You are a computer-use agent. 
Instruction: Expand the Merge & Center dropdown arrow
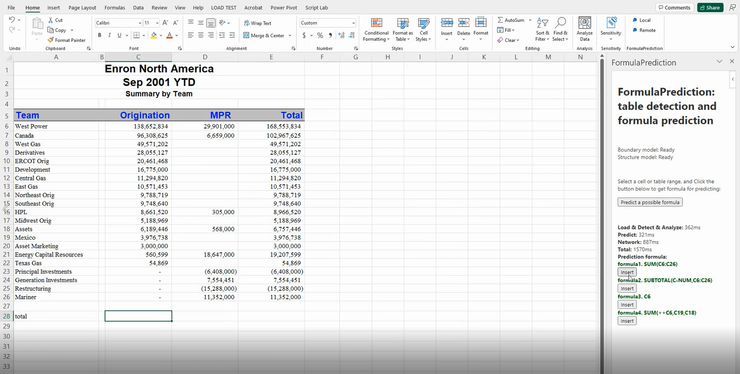coord(290,35)
